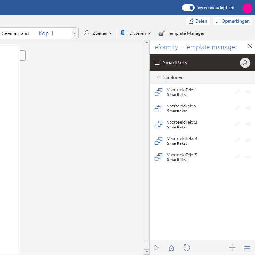Click the document scrollbar down arrow
This screenshot has width=255, height=255.
(147, 252)
